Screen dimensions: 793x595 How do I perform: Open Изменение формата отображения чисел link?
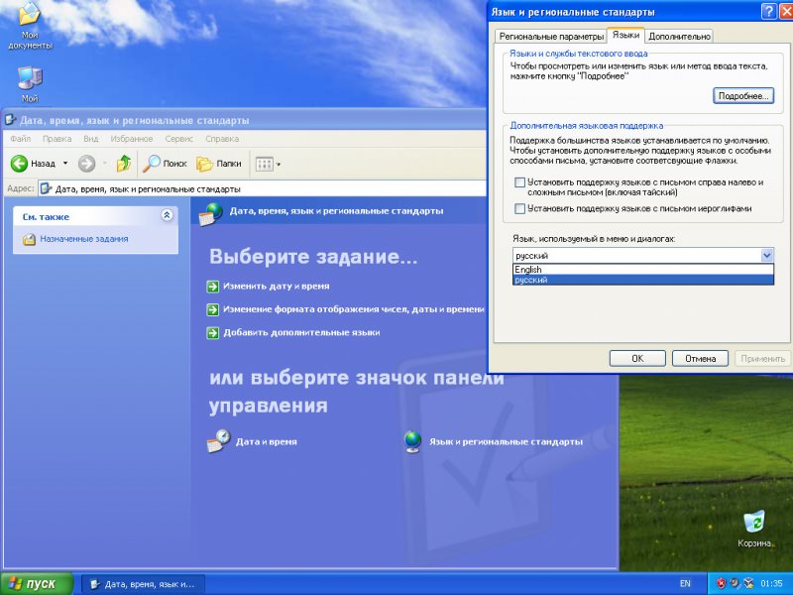(354, 309)
